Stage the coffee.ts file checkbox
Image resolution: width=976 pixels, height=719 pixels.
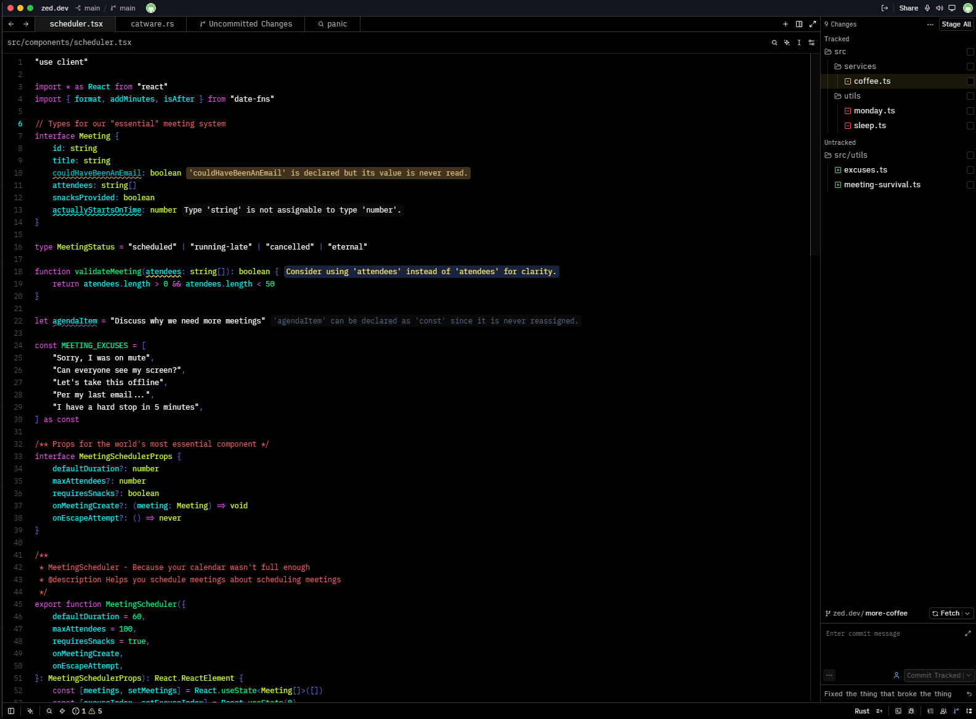pos(970,81)
